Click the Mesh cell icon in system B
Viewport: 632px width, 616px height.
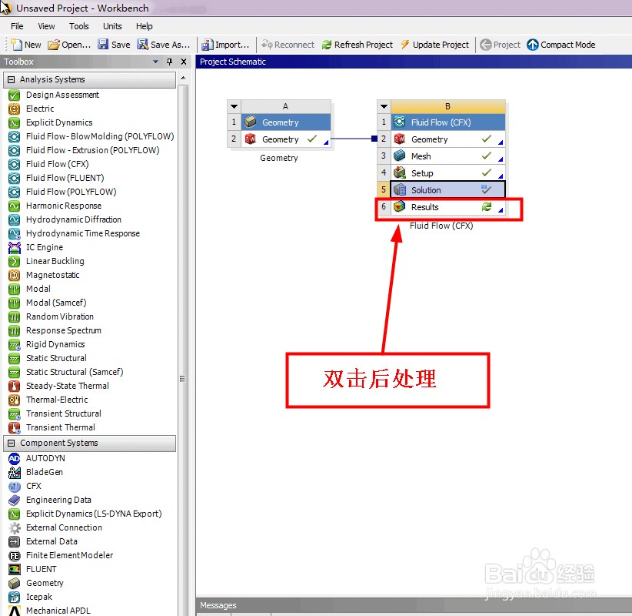tap(399, 156)
